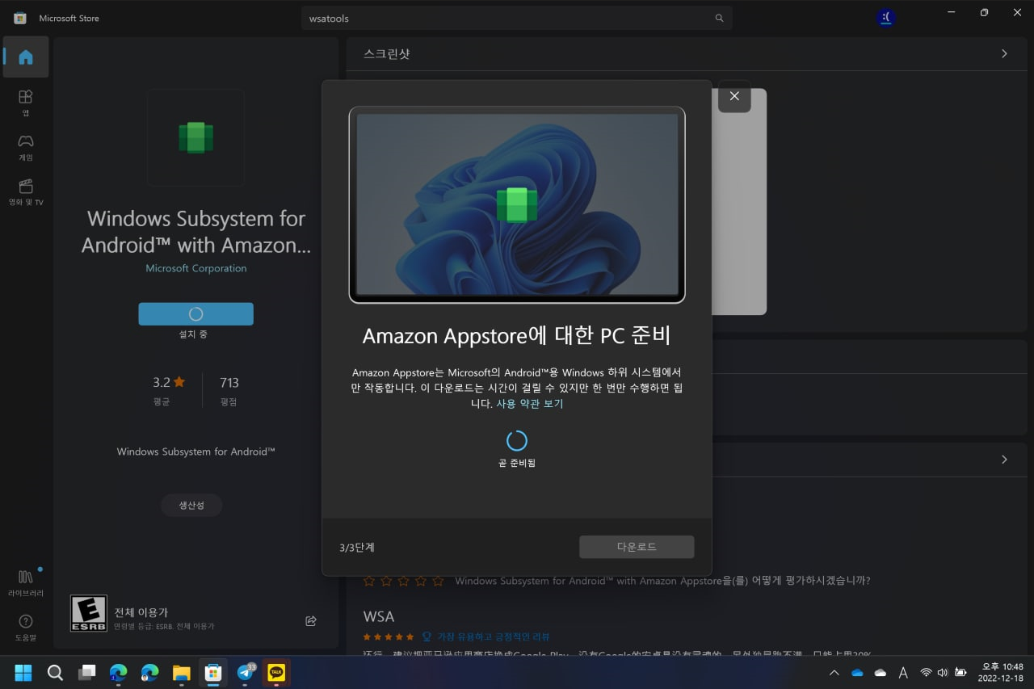The width and height of the screenshot is (1034, 689).
Task: Open the Movies and TV (영화 및 TV) section
Action: [26, 192]
